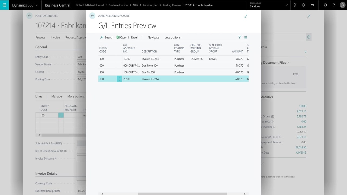Click Invoice Discount % field
Image resolution: width=347 pixels, height=195 pixels.
click(81, 158)
